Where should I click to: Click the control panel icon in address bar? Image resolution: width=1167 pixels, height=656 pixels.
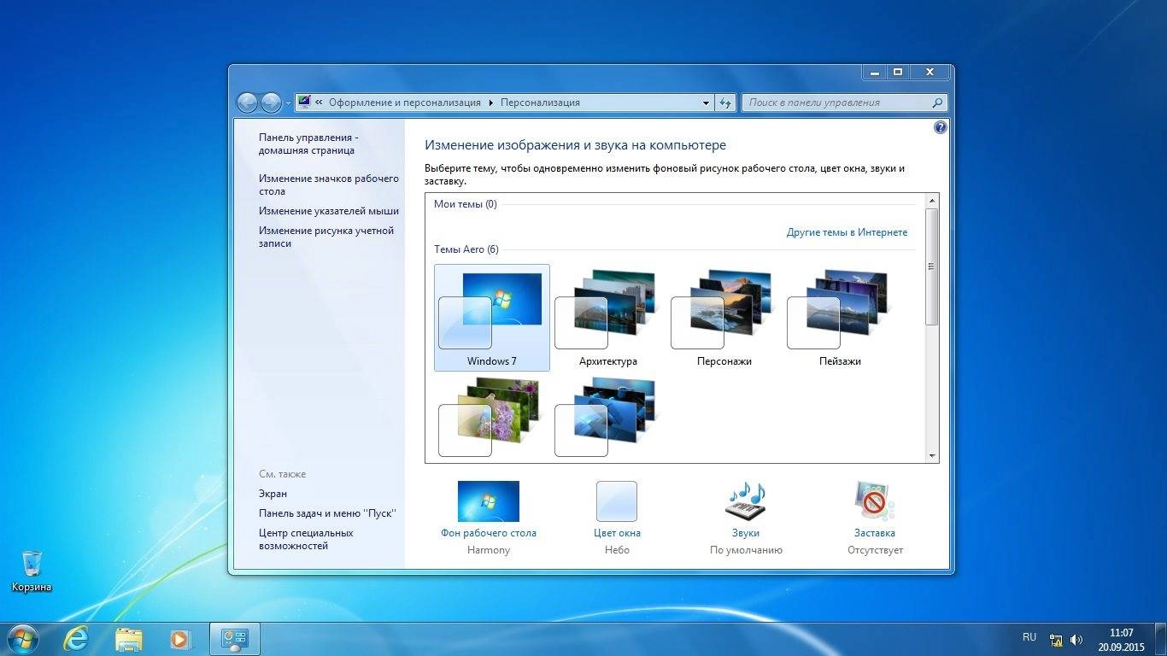click(x=304, y=102)
